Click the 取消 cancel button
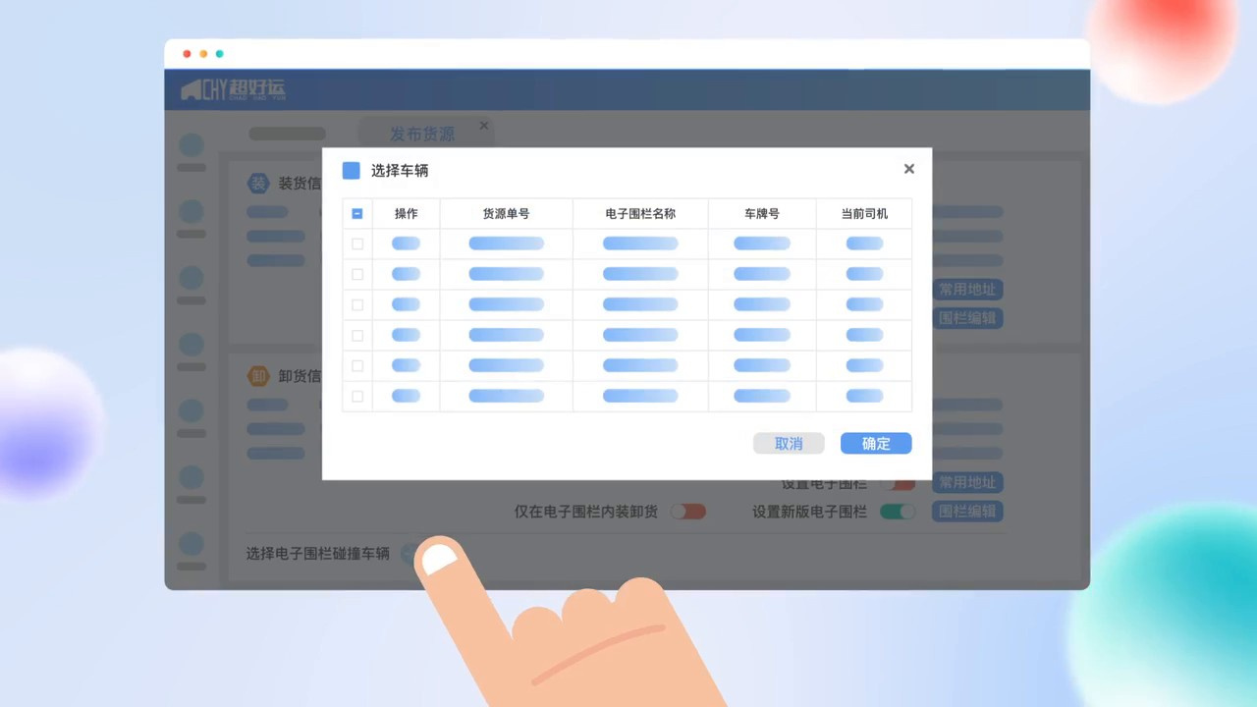The width and height of the screenshot is (1257, 707). click(789, 444)
